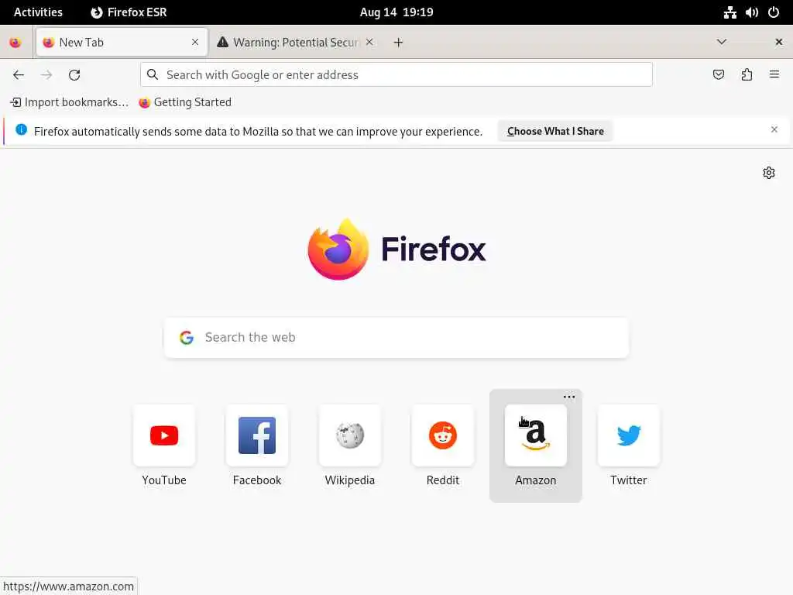This screenshot has height=595, width=793.
Task: Click the search magnifier in address bar
Action: (x=153, y=74)
